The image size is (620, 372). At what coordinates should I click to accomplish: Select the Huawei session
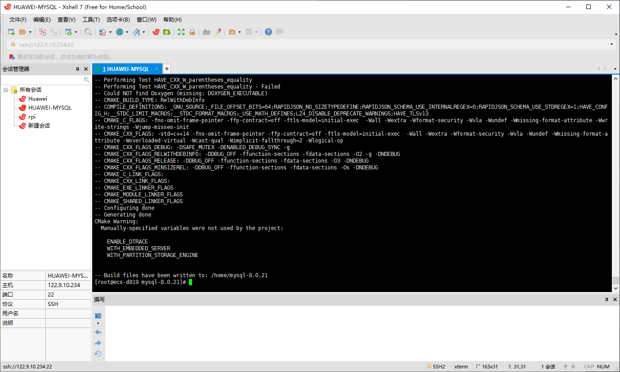38,99
